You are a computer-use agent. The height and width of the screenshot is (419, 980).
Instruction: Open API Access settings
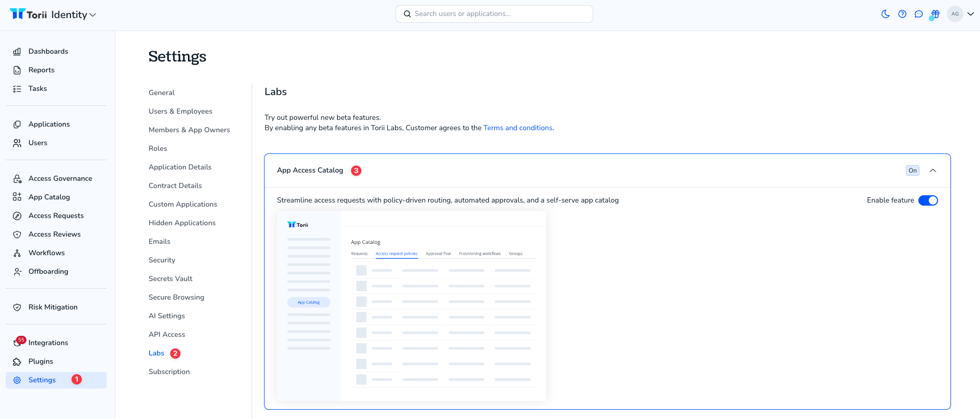167,334
